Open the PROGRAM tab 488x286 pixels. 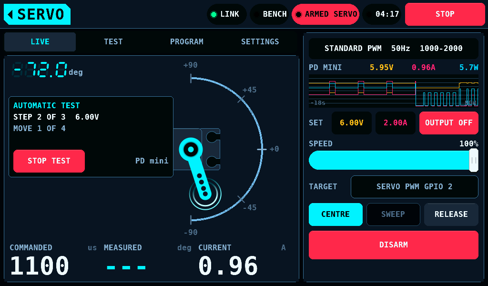tap(187, 41)
